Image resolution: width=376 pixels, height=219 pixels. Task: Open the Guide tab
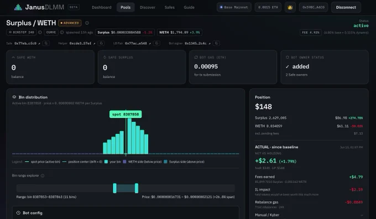click(x=189, y=7)
